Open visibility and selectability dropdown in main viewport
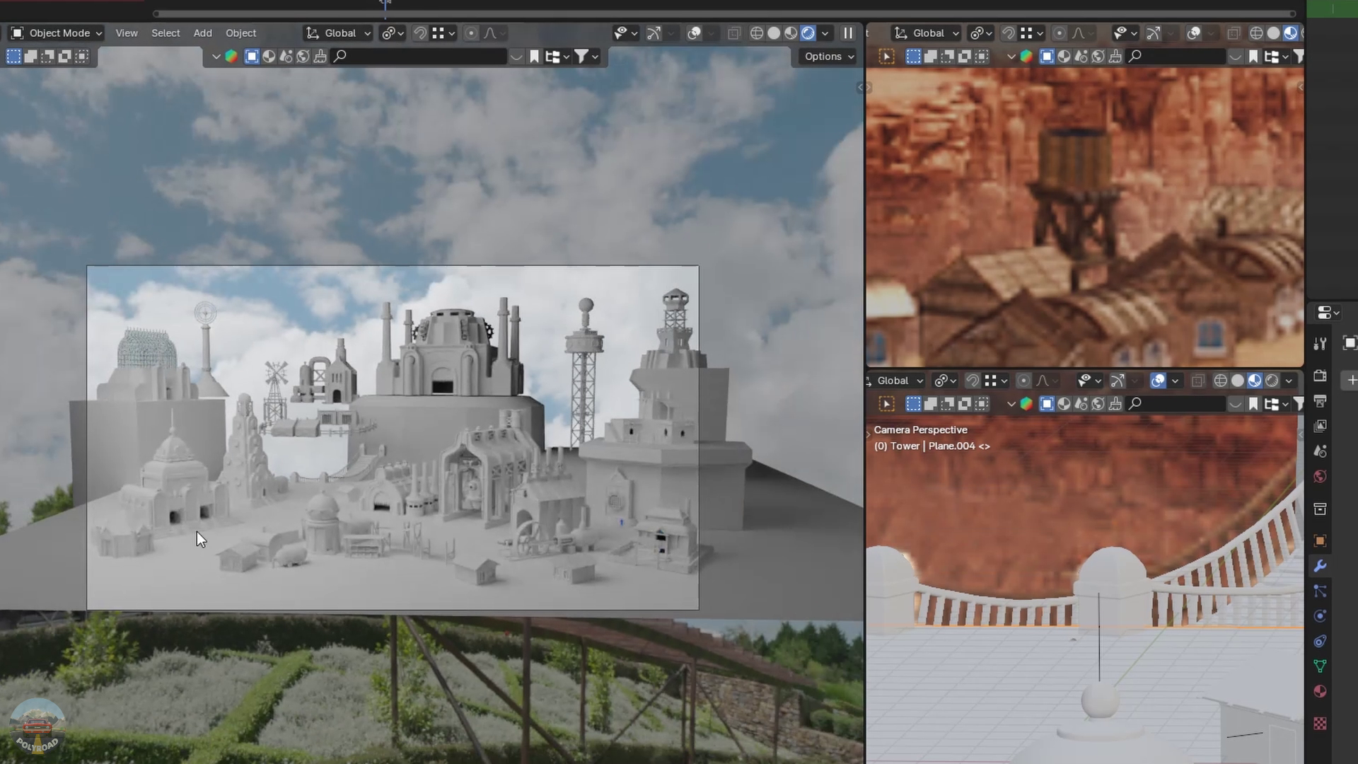Image resolution: width=1358 pixels, height=764 pixels. (x=625, y=33)
